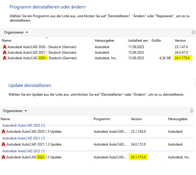Collapse the Autodesk AutoCAD 2021 (1) group
This screenshot has width=196, height=175.
click(x=23, y=138)
